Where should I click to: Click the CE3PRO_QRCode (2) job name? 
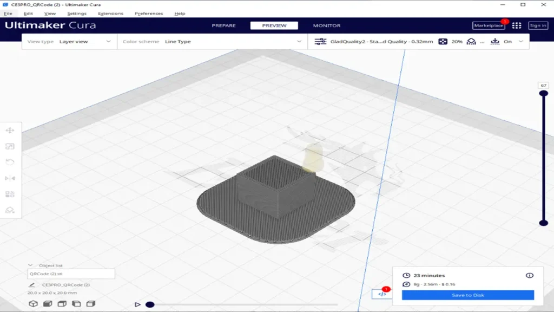66,285
